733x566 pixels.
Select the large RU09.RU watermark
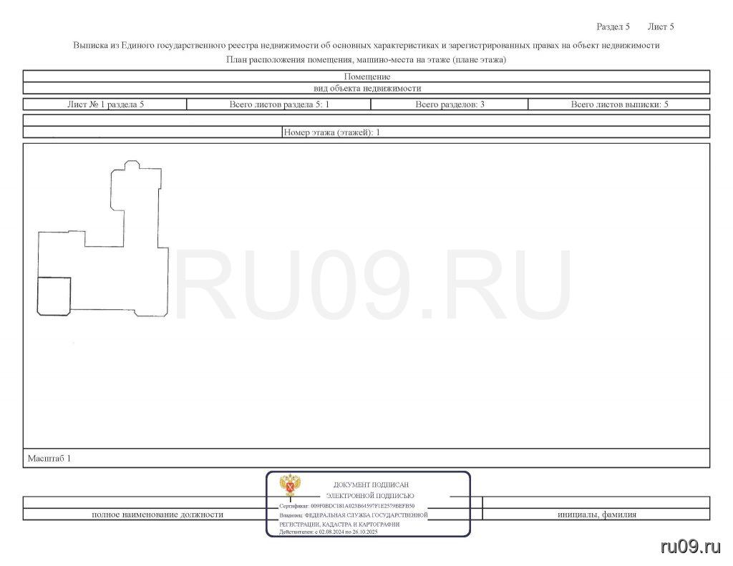click(372, 286)
